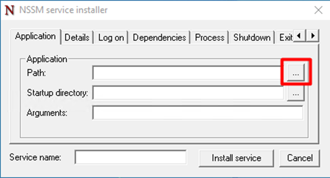Select the partially visible Exit tab
Image resolution: width=330 pixels, height=178 pixels.
click(x=285, y=38)
